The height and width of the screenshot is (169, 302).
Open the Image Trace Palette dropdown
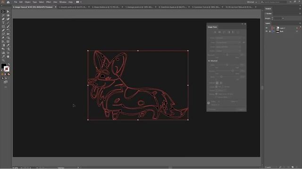[228, 51]
